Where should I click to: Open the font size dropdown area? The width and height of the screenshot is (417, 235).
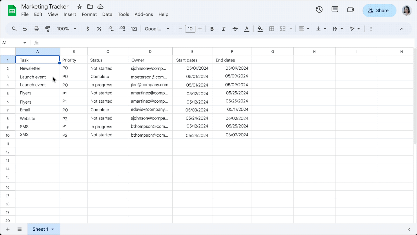(190, 29)
